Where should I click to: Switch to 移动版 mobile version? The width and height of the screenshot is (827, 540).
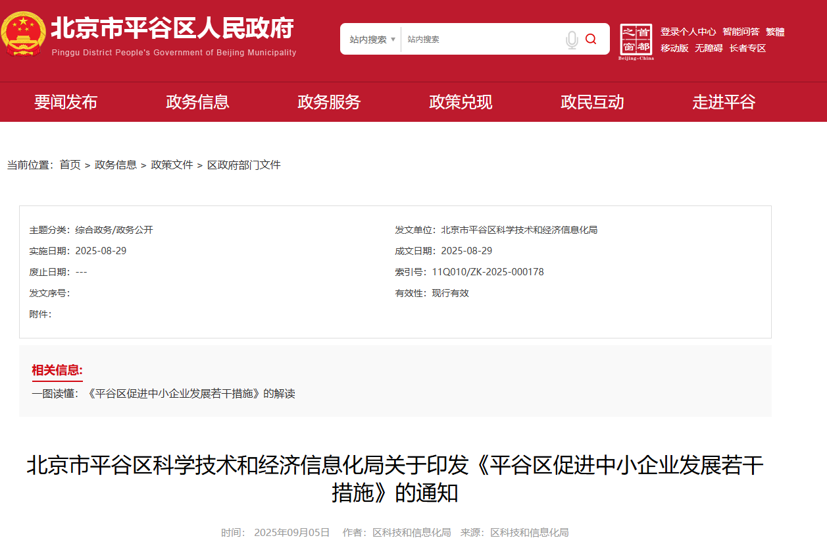(x=674, y=48)
